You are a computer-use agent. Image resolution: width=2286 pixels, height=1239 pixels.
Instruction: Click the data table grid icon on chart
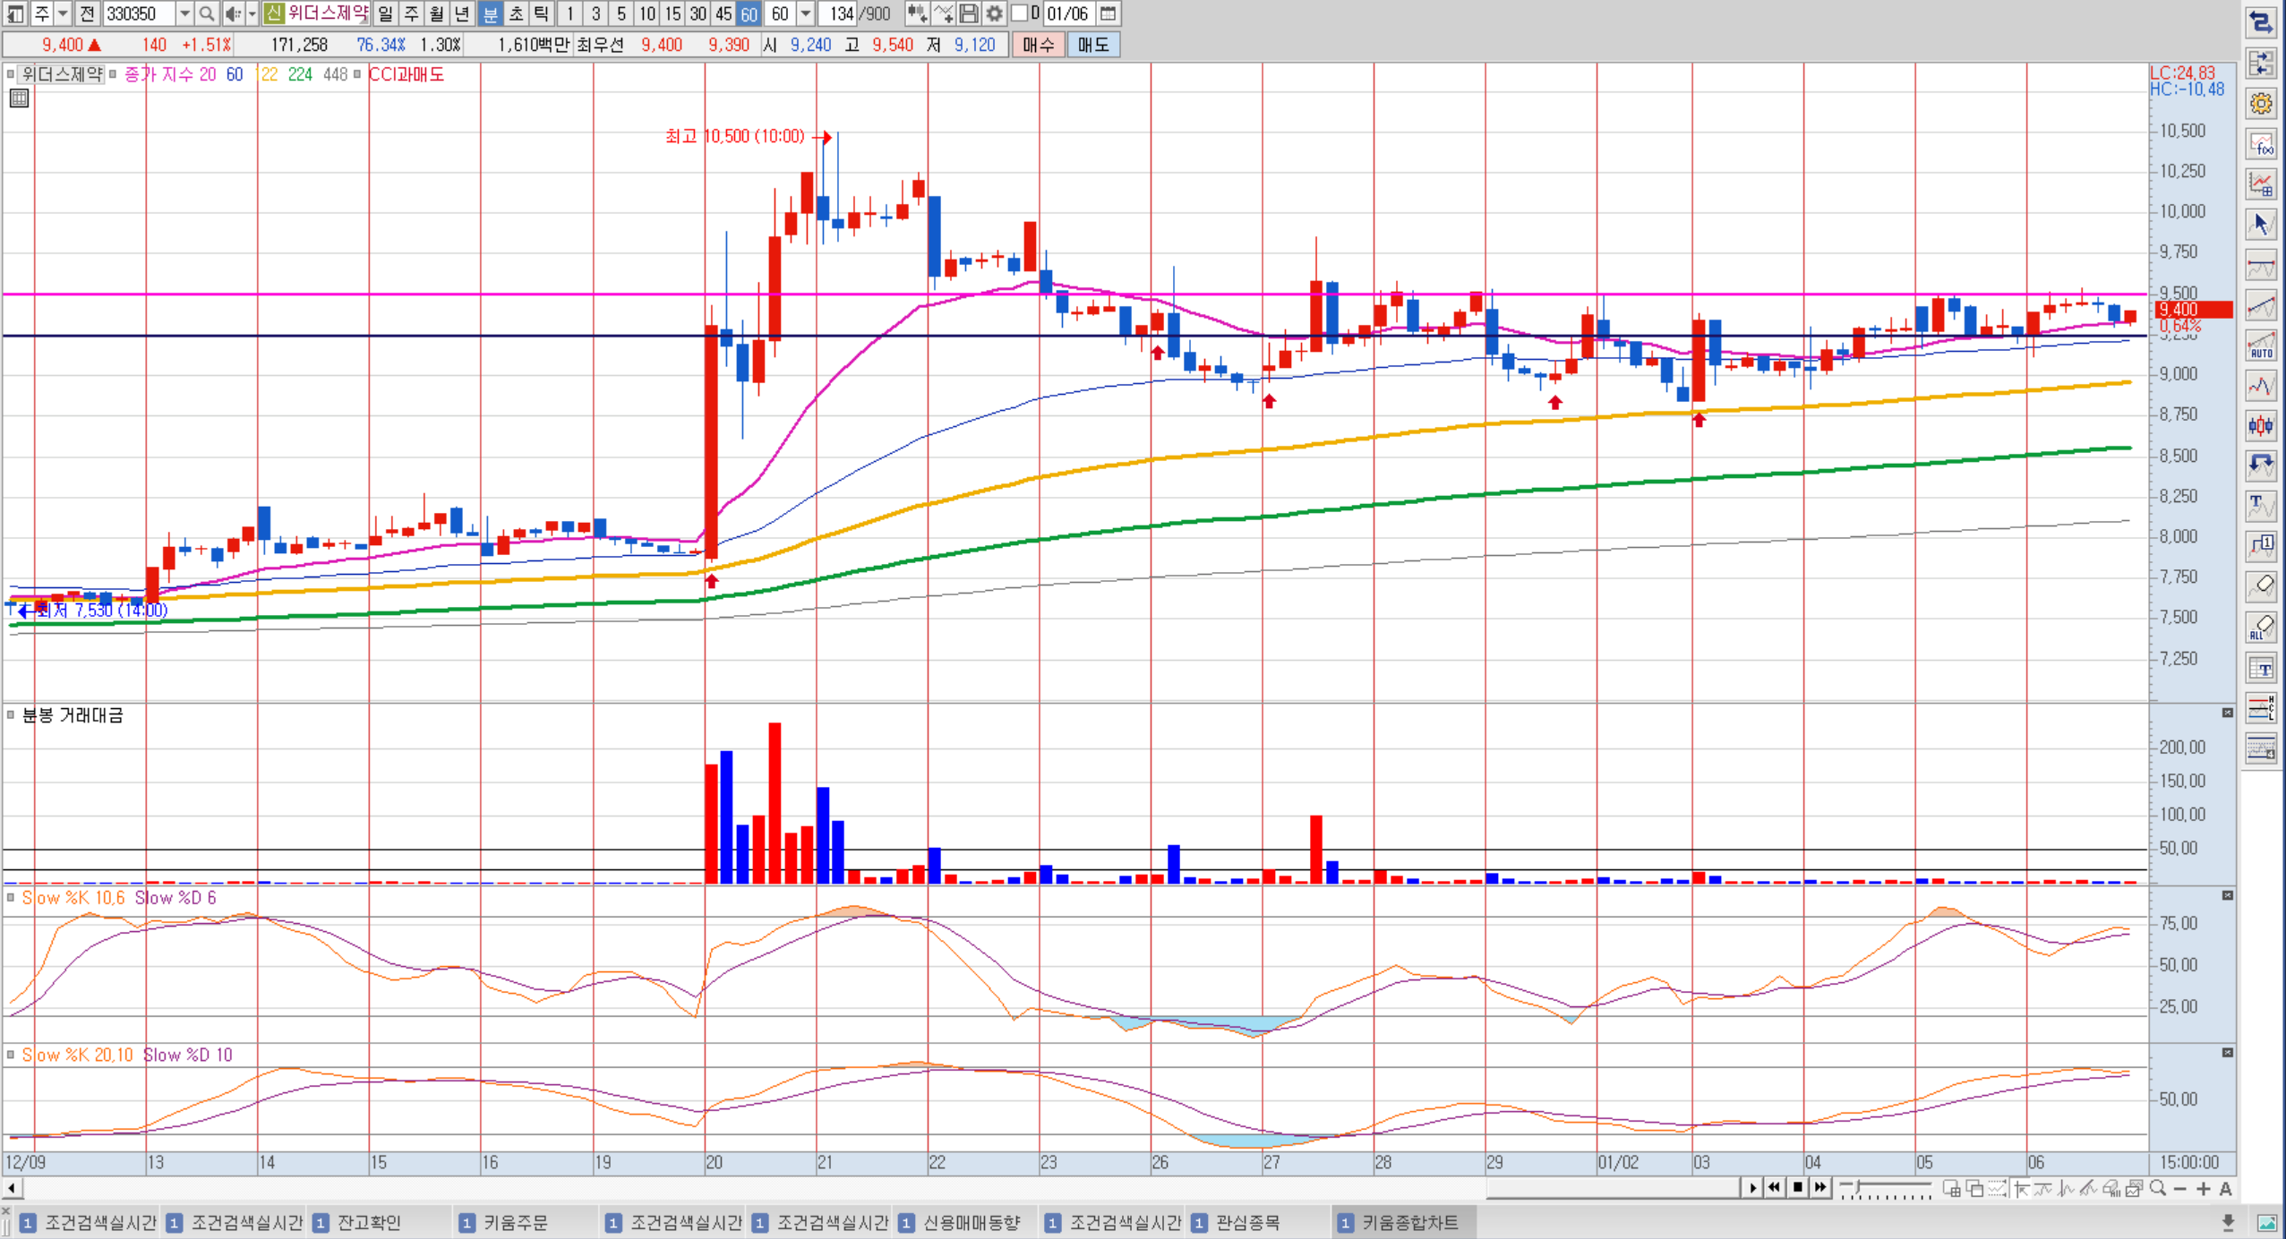19,98
